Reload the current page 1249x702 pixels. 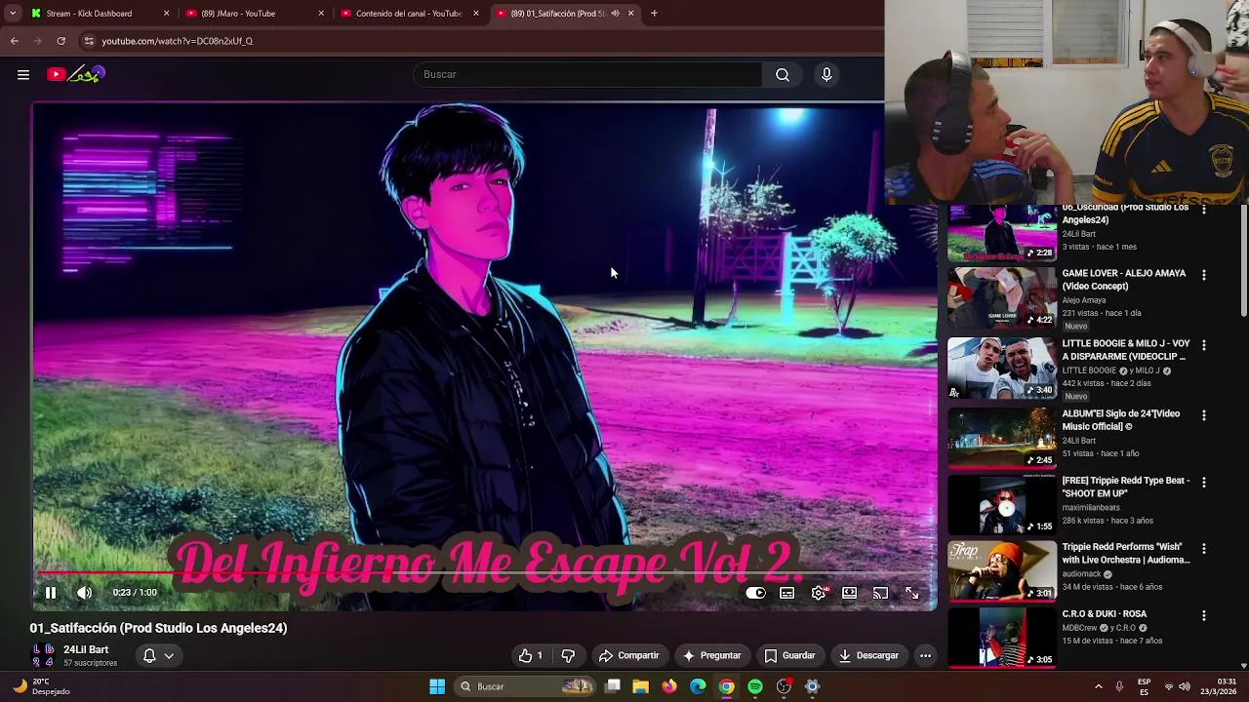coord(60,41)
